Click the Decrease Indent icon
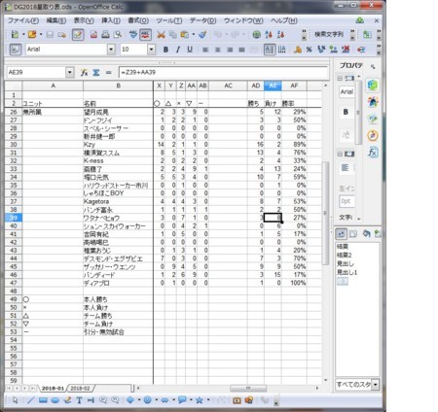Viewport: 438px width, 412px height. tap(361, 50)
